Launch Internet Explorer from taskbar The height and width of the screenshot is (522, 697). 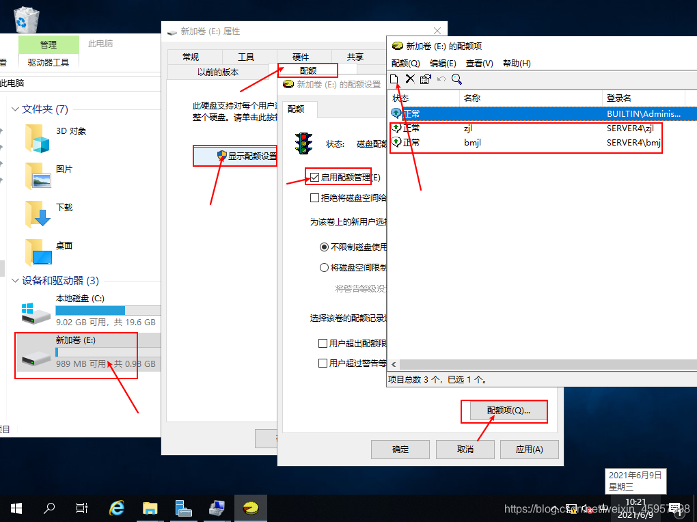(x=117, y=508)
